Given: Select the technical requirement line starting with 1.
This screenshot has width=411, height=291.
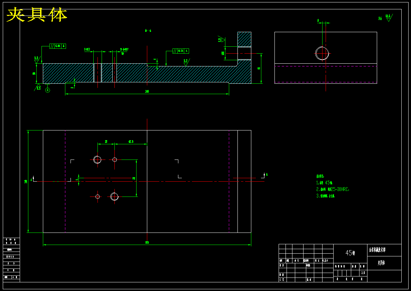Looking at the screenshot, I should (325, 183).
